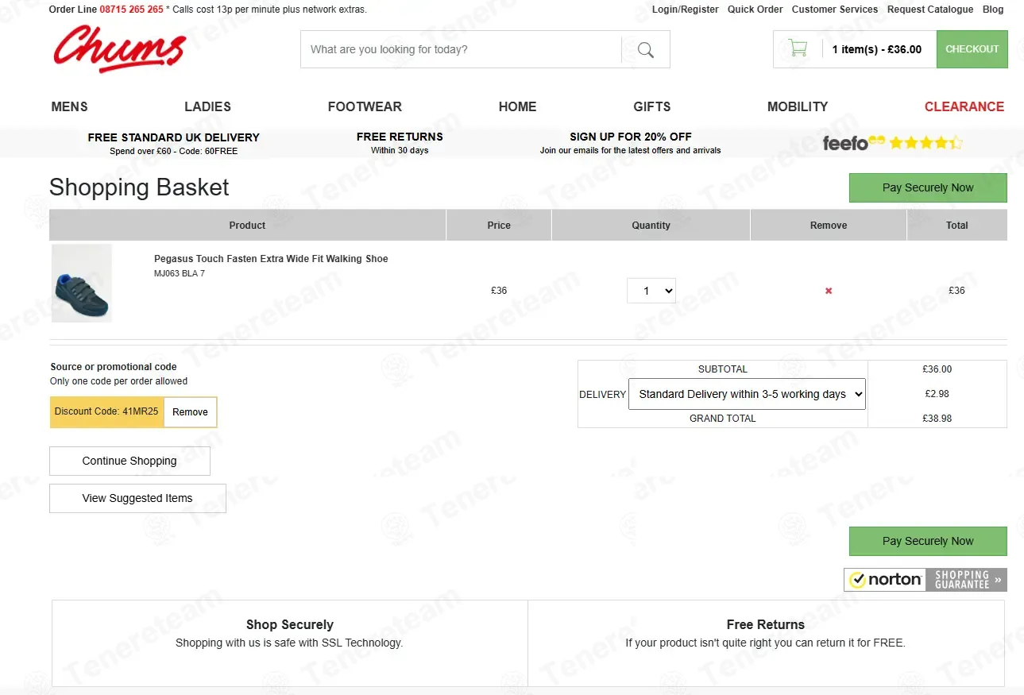Remove discount code 41MR25
The width and height of the screenshot is (1024, 695).
pos(190,412)
